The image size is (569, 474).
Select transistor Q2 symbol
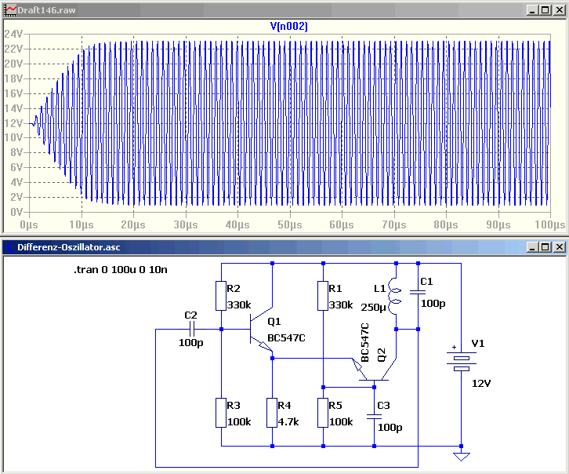point(374,370)
